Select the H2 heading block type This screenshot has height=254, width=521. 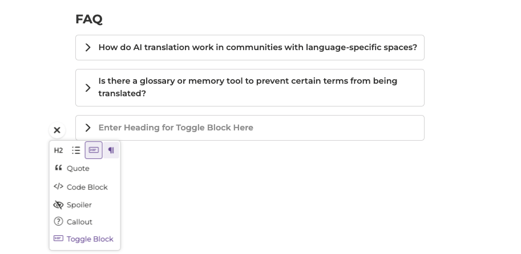point(58,150)
